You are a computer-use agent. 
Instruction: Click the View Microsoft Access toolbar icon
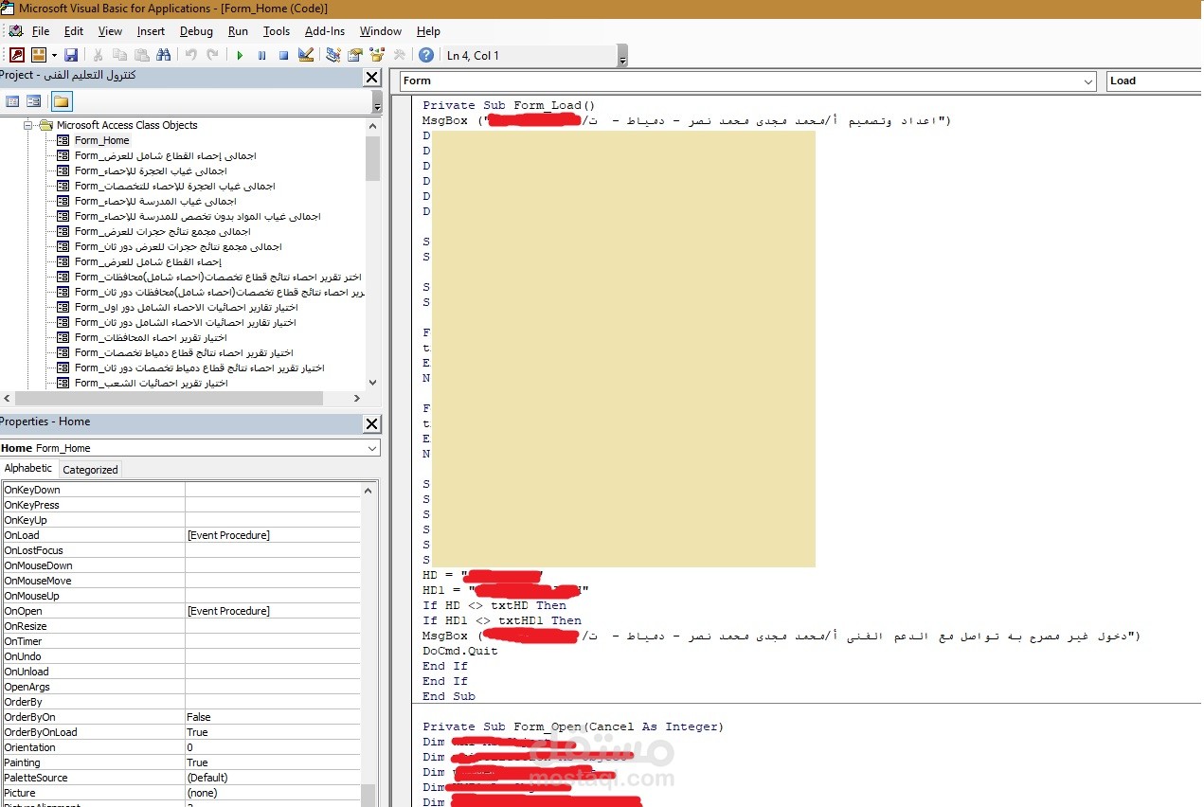pos(17,55)
